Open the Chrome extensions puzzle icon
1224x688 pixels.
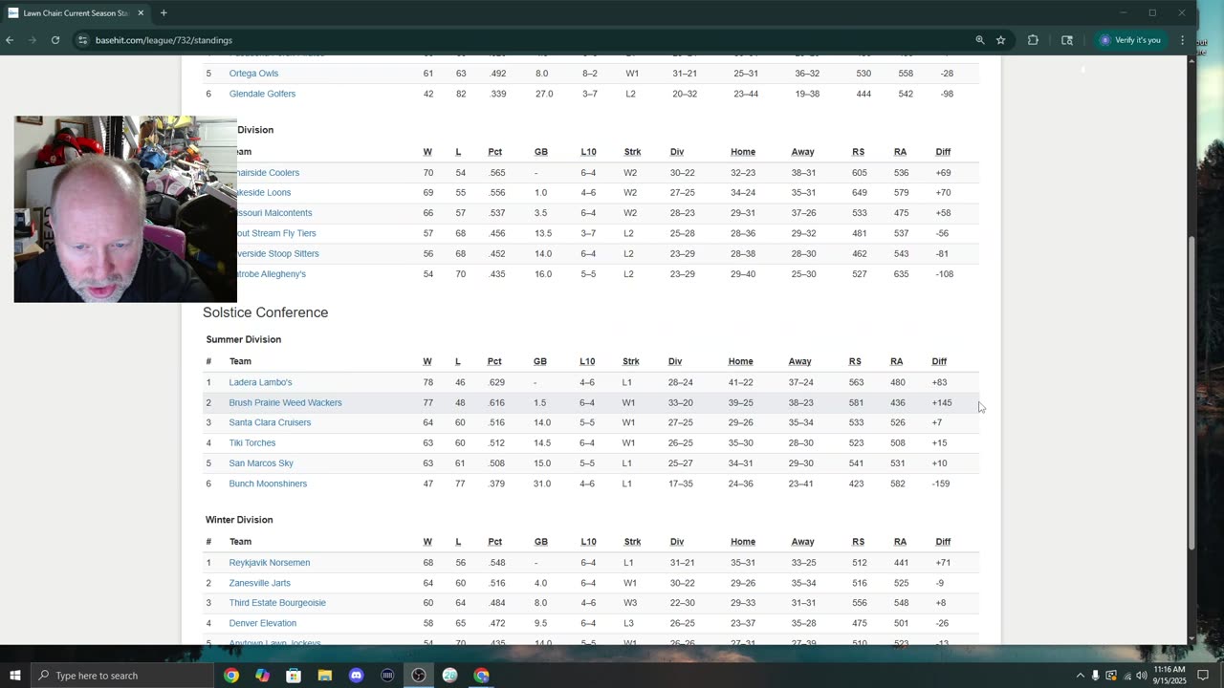[1033, 40]
